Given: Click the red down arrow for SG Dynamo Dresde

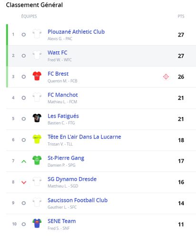Looking at the screenshot, I should 24,182.
